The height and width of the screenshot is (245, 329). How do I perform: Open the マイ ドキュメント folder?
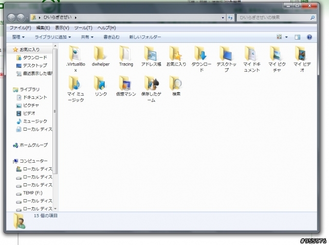pyautogui.click(x=252, y=59)
